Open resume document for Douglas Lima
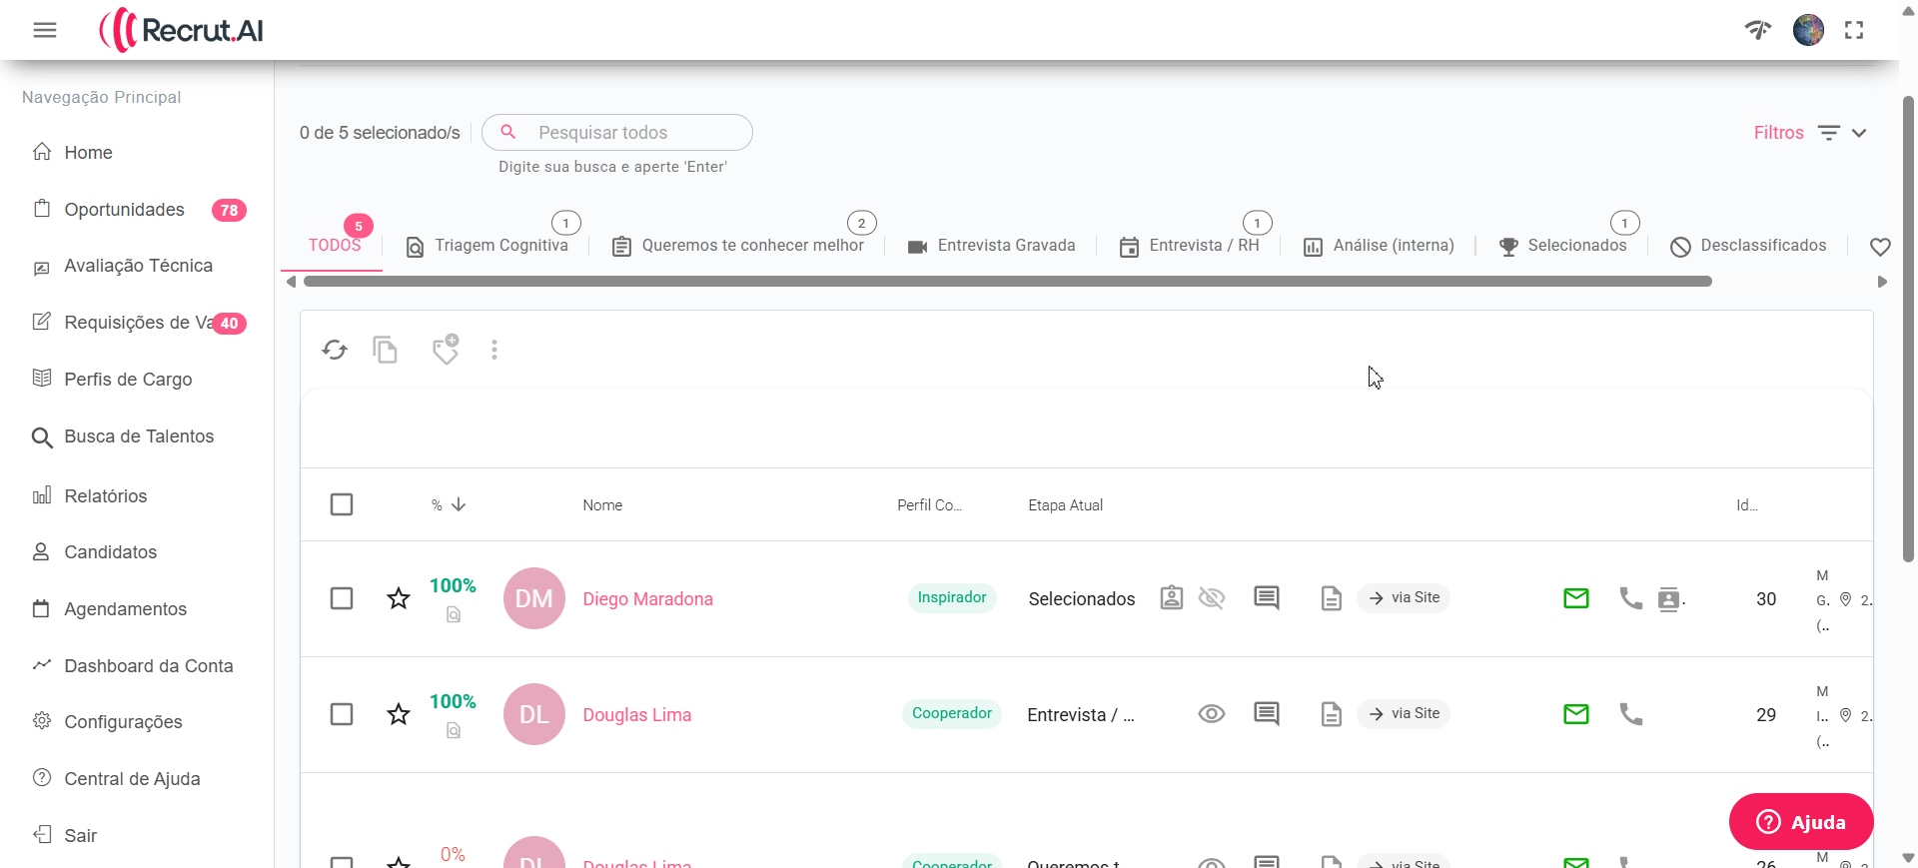The height and width of the screenshot is (868, 1918). click(1331, 714)
